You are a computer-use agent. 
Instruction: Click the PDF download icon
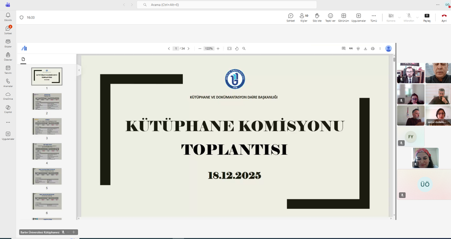[365, 49]
